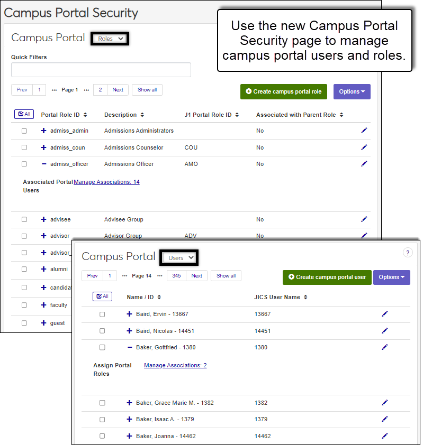The image size is (423, 445).
Task: Expand the admiss_coun role row
Action: point(44,147)
